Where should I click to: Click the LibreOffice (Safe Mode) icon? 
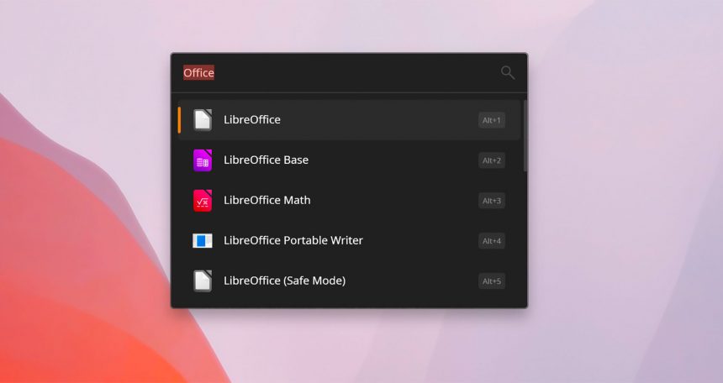coord(203,281)
